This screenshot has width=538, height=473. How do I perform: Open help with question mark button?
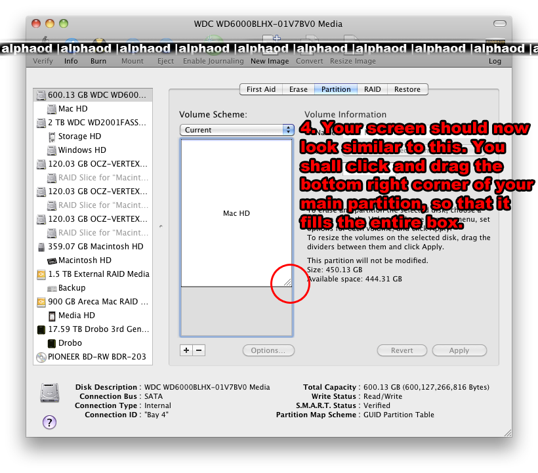pos(49,422)
